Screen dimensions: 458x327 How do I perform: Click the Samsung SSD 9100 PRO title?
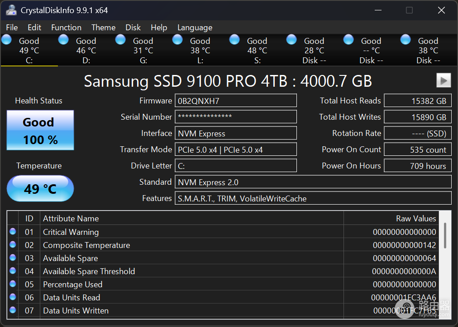[228, 81]
